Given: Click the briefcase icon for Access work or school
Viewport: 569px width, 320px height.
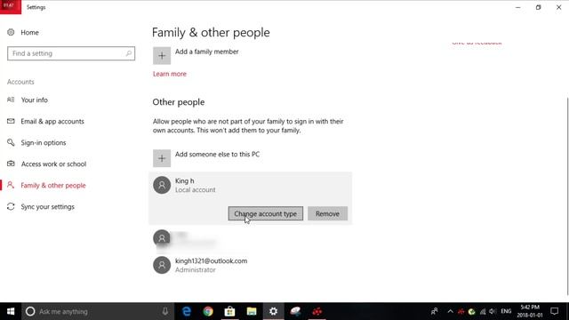Looking at the screenshot, I should click(x=11, y=164).
